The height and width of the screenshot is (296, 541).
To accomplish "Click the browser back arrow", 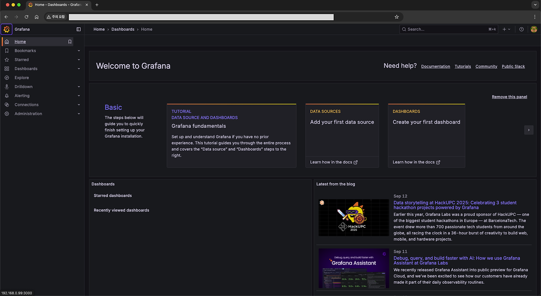I will tap(6, 17).
